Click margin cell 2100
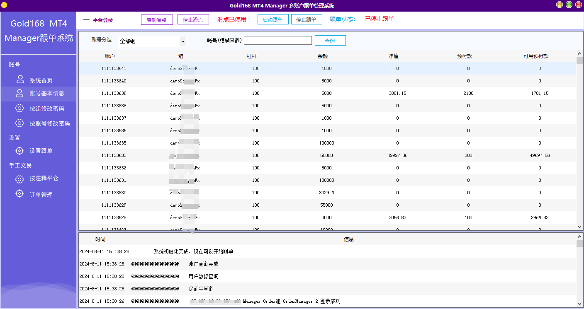584x309 pixels. coord(468,93)
